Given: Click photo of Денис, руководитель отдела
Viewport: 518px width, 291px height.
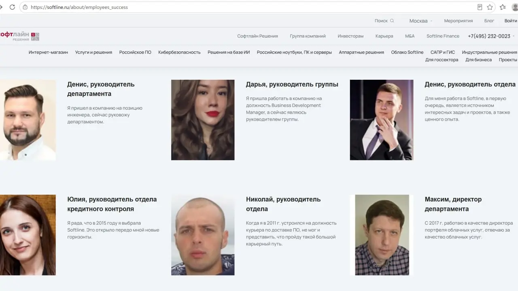Looking at the screenshot, I should 382,120.
